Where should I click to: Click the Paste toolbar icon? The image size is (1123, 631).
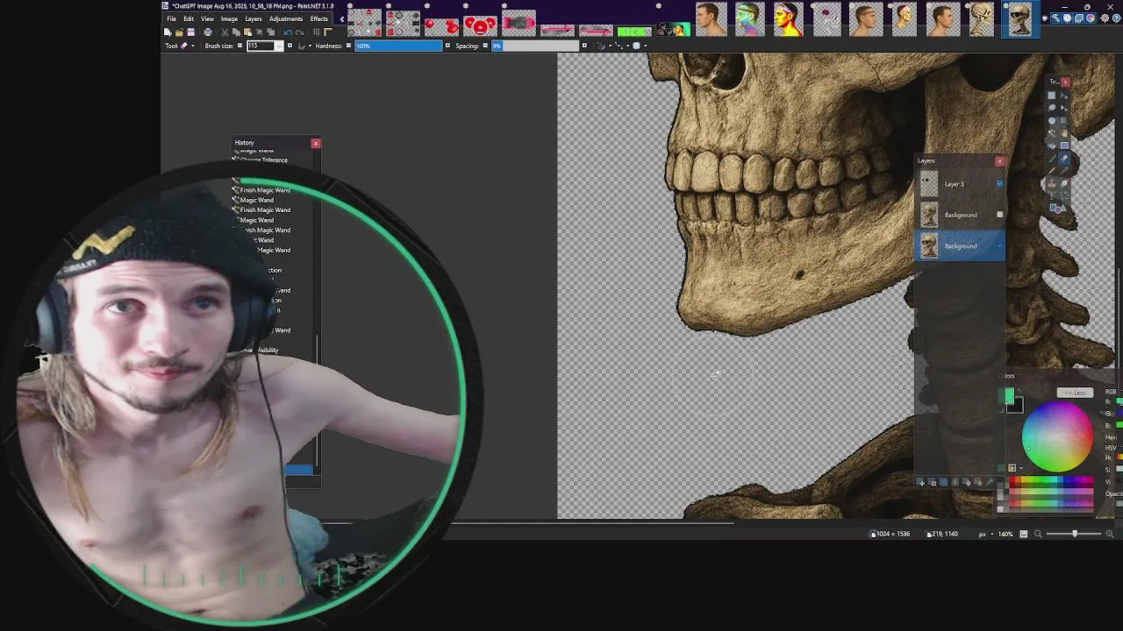(x=247, y=32)
